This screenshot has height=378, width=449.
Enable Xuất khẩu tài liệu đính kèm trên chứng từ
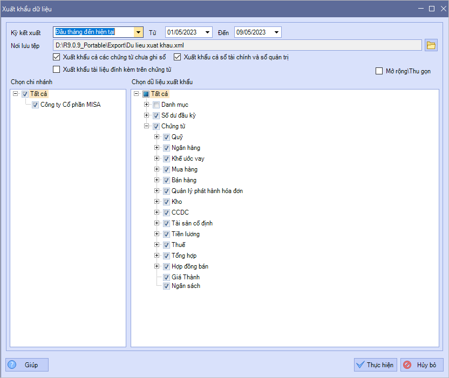57,69
